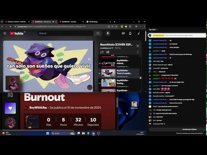The height and width of the screenshot is (155, 207).
Task: Switch to Emisión en directo tab
Action: pos(17,22)
